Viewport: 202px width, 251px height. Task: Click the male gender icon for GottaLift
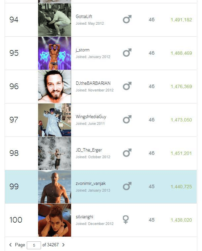pyautogui.click(x=127, y=20)
